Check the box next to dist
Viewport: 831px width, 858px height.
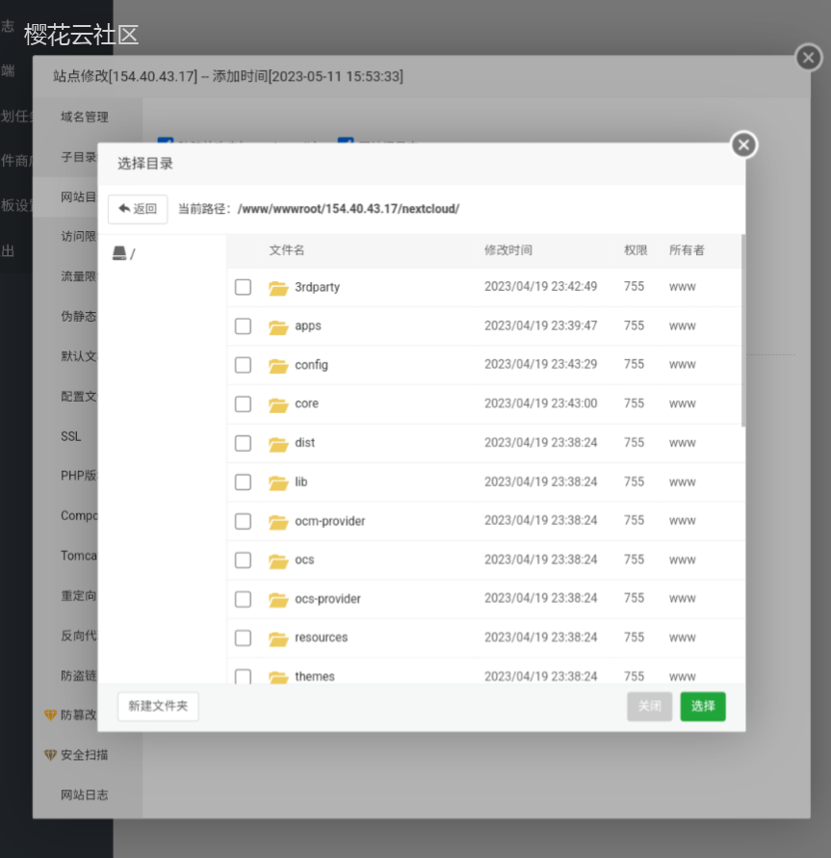pyautogui.click(x=243, y=443)
